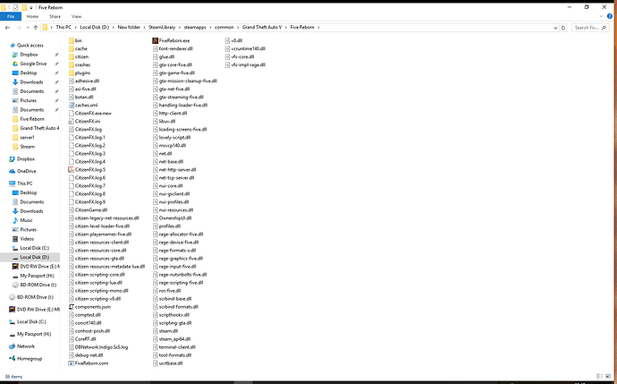Select the ucrtbase.dll file
Image resolution: width=617 pixels, height=384 pixels.
tap(168, 363)
